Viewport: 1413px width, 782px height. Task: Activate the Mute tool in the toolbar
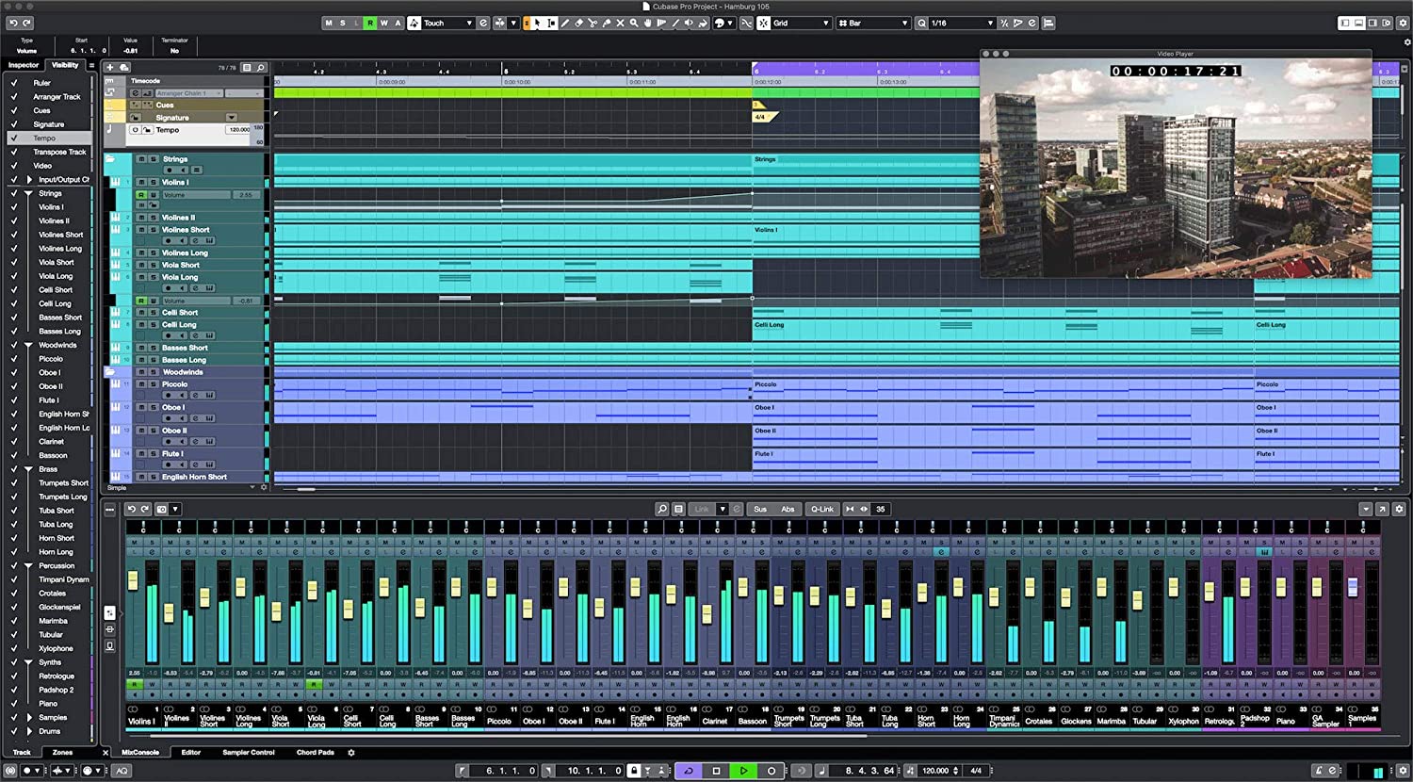pyautogui.click(x=621, y=24)
